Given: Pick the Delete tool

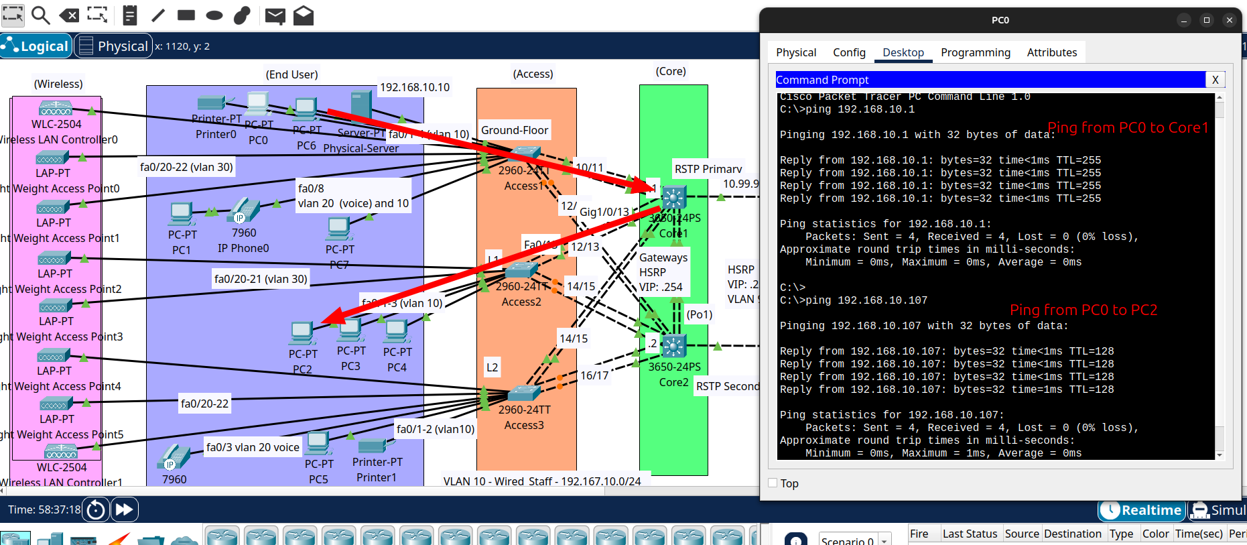Looking at the screenshot, I should [69, 15].
